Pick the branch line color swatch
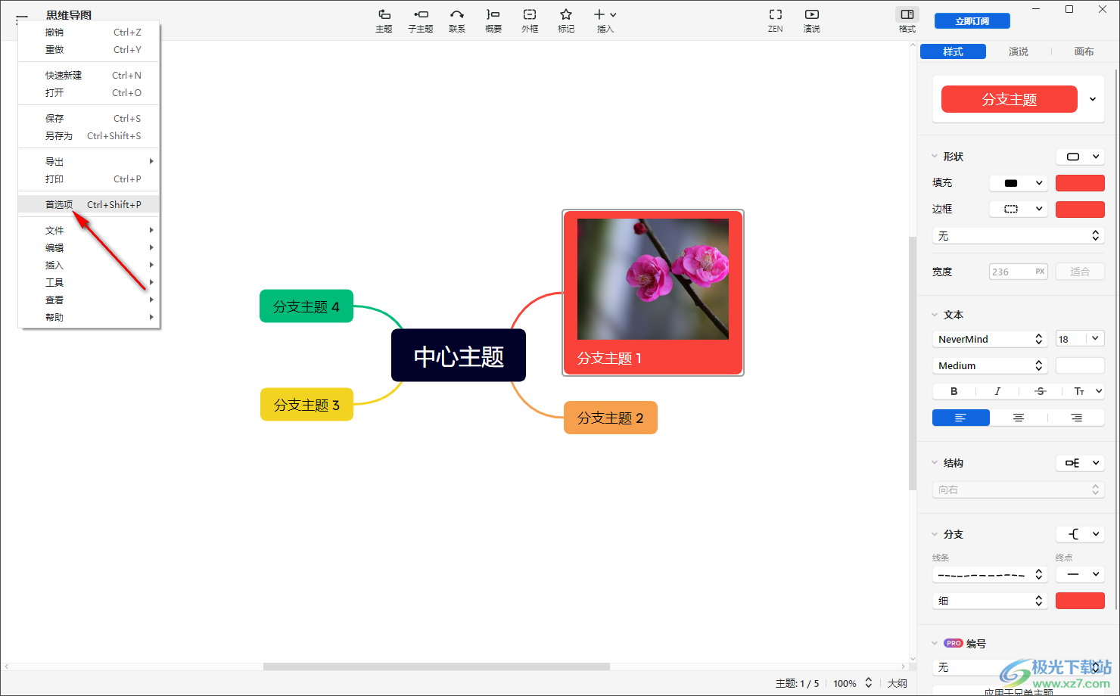The image size is (1120, 696). click(1080, 601)
